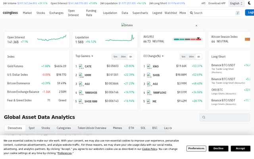Select 4h timeframe in Top Gainers
Image resolution: width=254 pixels, height=159 pixels.
(131, 56)
